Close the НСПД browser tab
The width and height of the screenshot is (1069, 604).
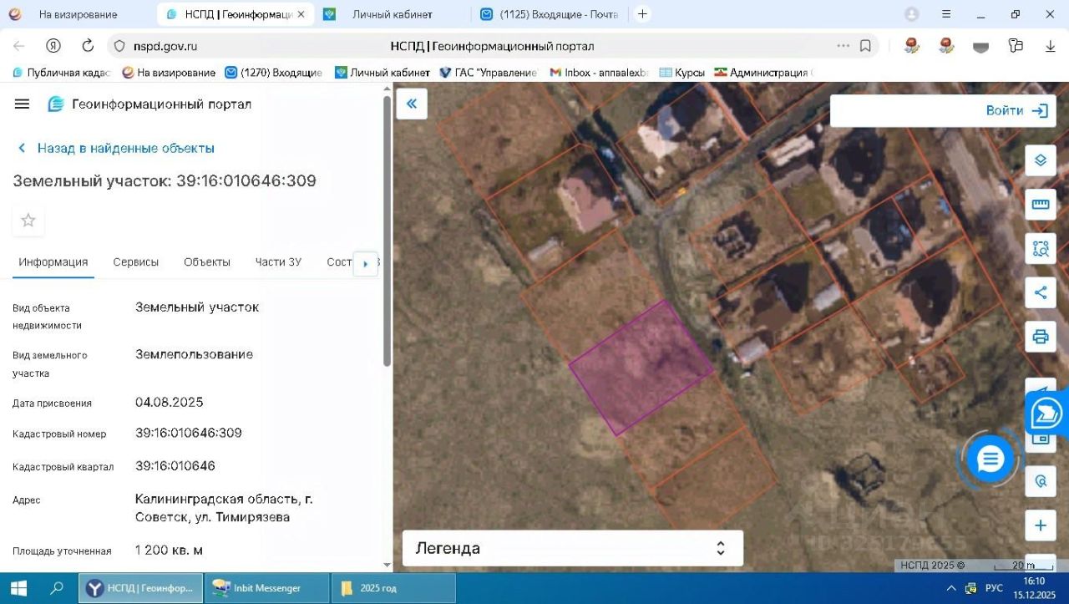(301, 14)
